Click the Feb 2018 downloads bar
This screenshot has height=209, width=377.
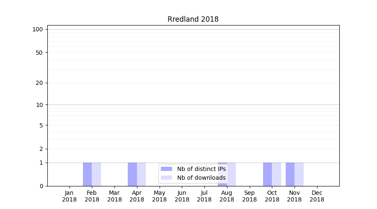click(96, 174)
